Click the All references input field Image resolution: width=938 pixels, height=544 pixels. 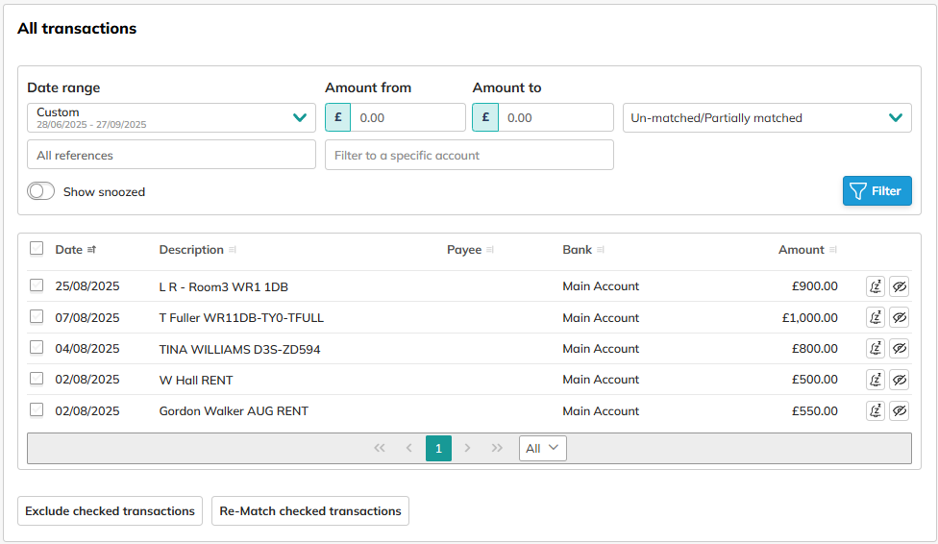click(x=171, y=155)
